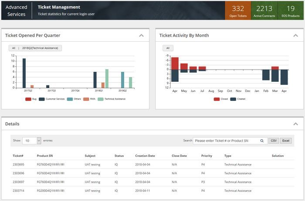Sort by Type column header
305x201 pixels.
[x=228, y=156]
